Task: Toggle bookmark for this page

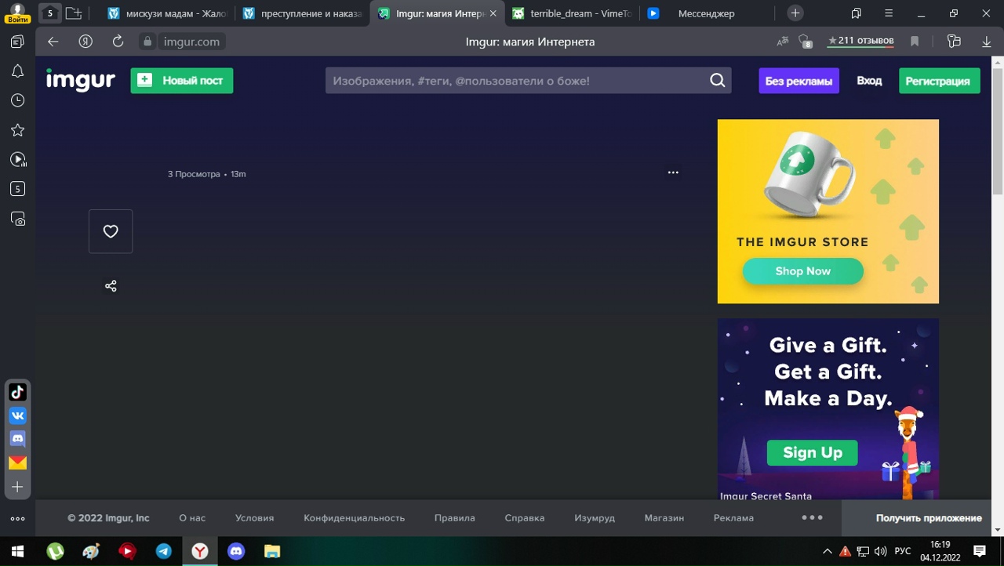Action: (x=915, y=42)
